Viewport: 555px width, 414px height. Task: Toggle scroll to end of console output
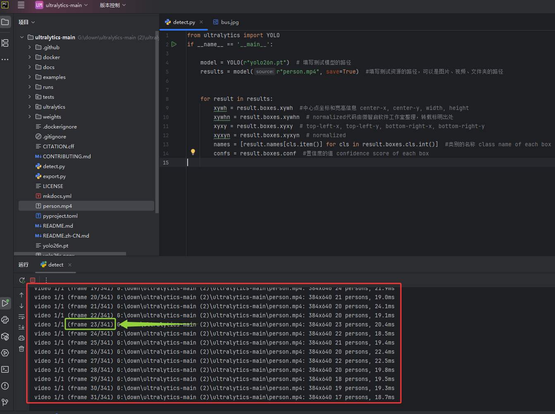(21, 327)
